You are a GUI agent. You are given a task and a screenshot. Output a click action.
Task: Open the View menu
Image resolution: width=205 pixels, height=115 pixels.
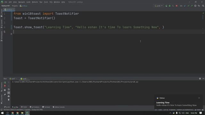[15, 2]
